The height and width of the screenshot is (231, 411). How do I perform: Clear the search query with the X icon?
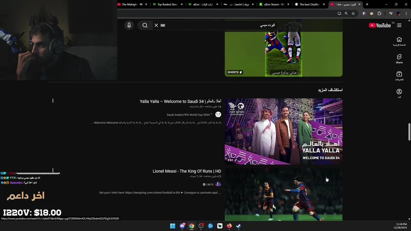click(x=156, y=25)
